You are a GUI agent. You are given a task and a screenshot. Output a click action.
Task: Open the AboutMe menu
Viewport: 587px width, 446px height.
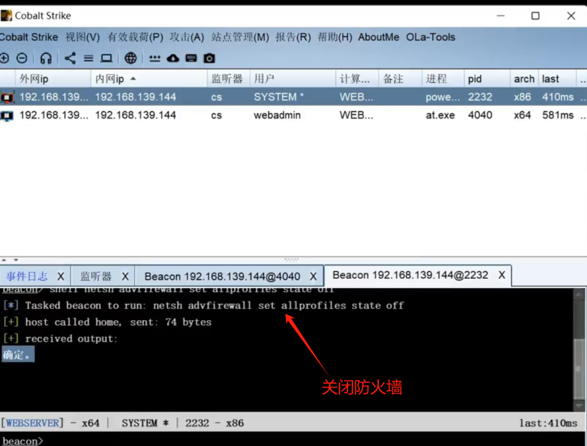pos(378,37)
